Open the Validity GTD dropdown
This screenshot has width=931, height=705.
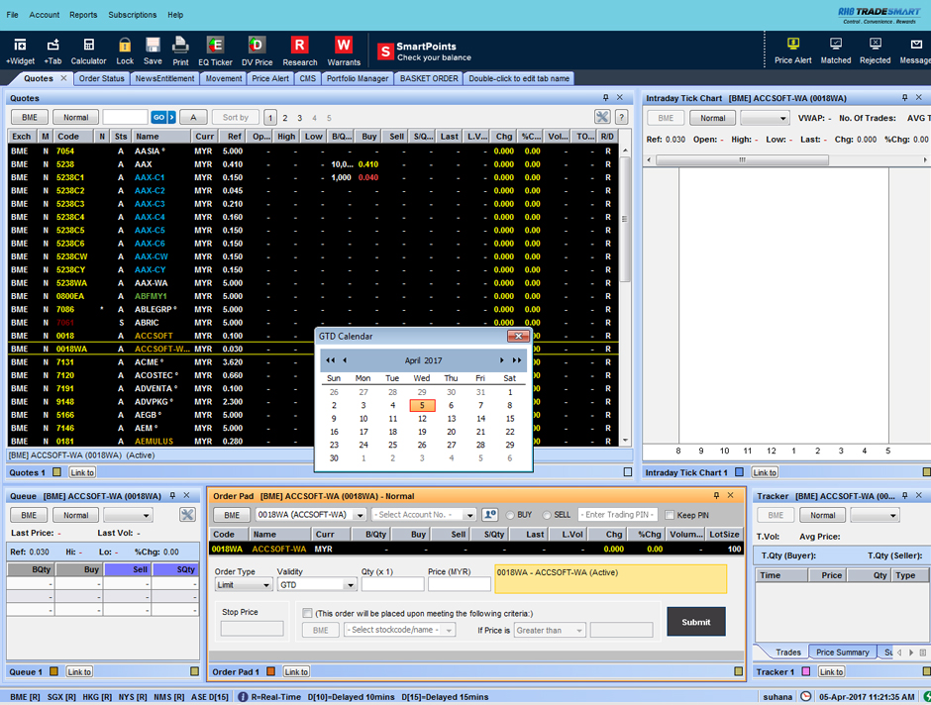pyautogui.click(x=317, y=585)
